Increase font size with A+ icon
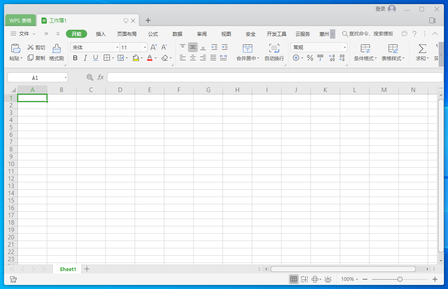 [x=154, y=48]
